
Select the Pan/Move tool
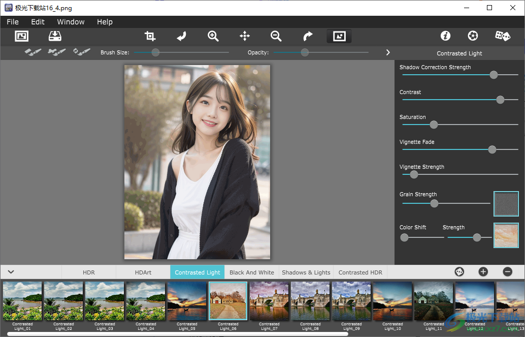click(x=244, y=36)
